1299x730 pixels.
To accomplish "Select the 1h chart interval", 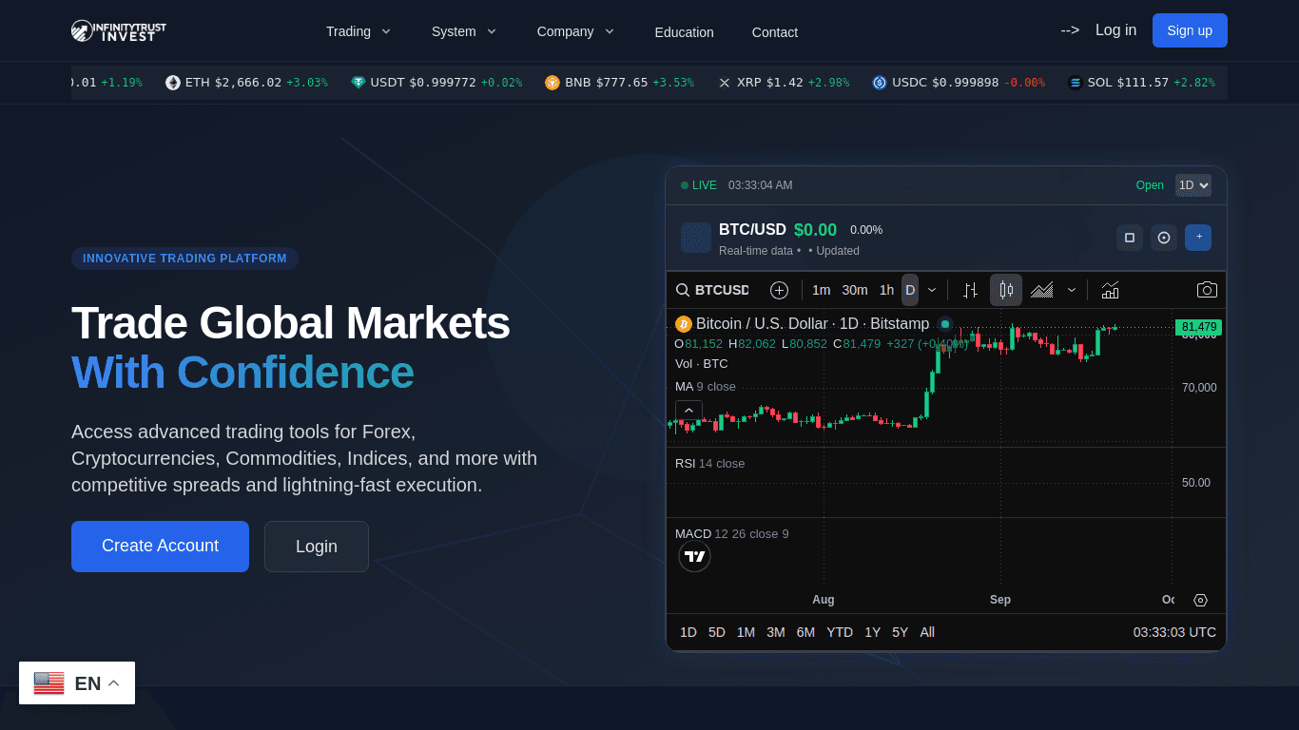I will click(x=886, y=290).
